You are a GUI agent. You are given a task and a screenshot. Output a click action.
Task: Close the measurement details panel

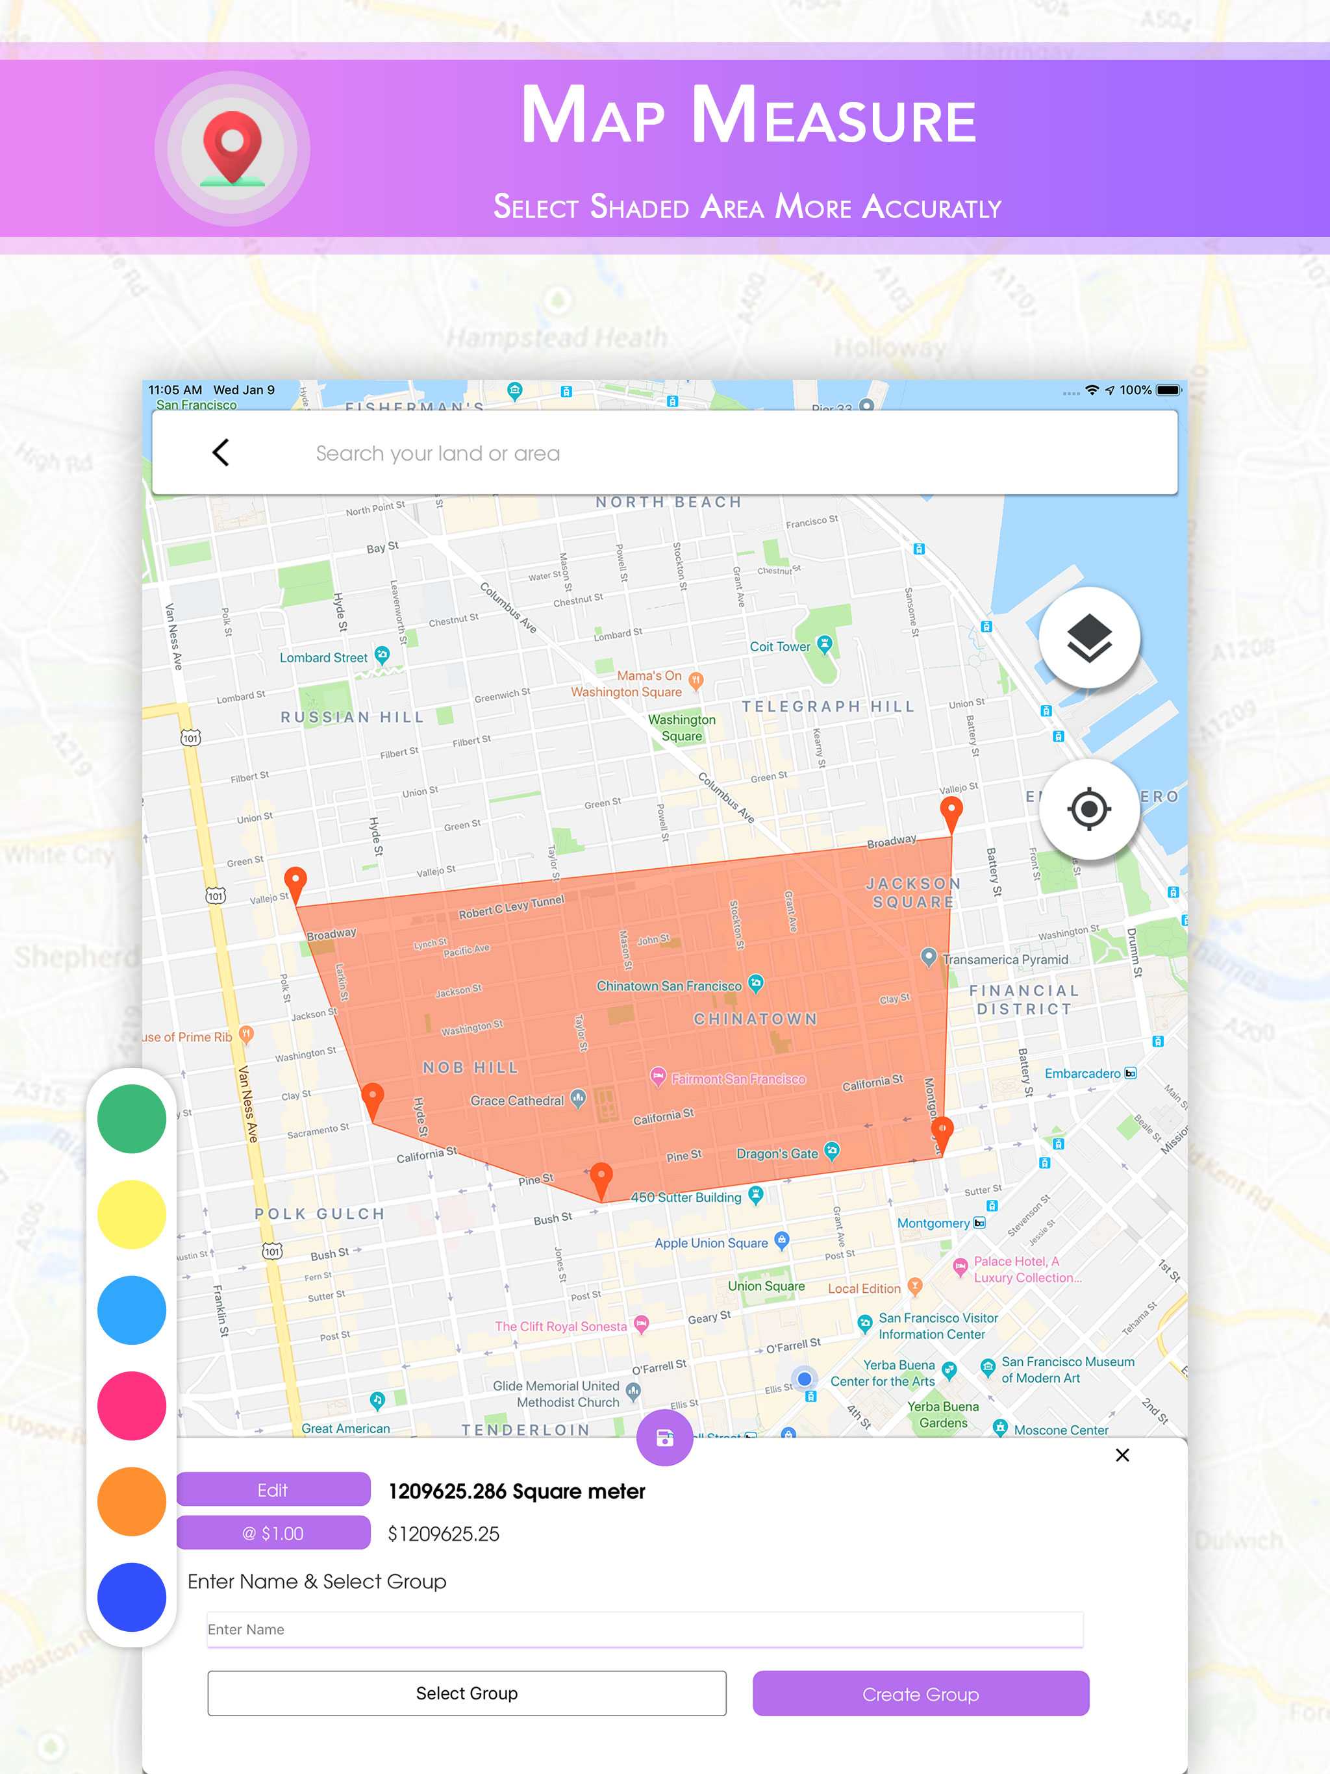1122,1455
